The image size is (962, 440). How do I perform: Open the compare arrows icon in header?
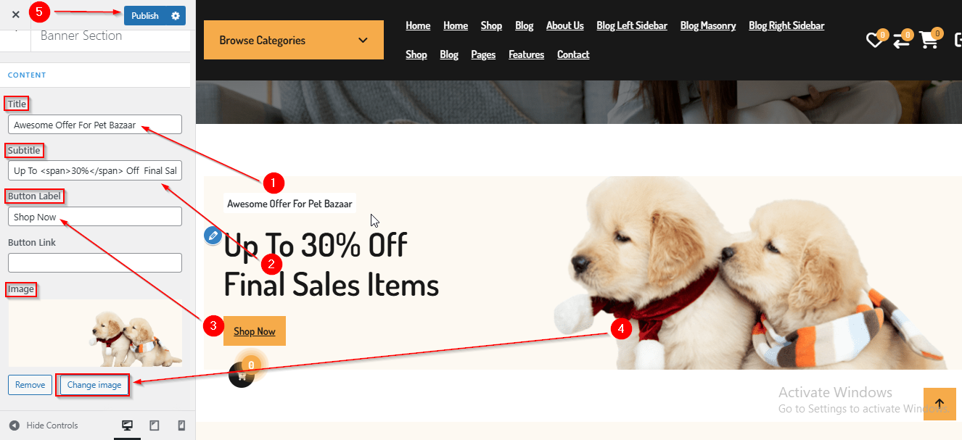[x=901, y=41]
